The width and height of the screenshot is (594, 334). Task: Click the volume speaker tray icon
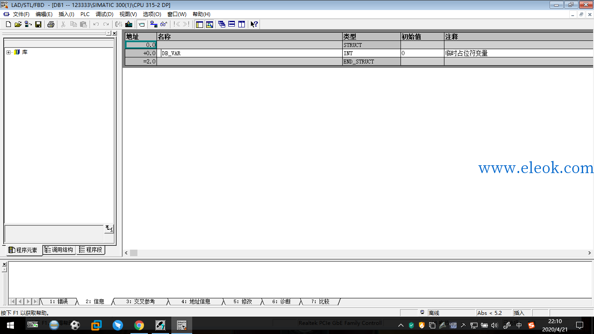(494, 325)
